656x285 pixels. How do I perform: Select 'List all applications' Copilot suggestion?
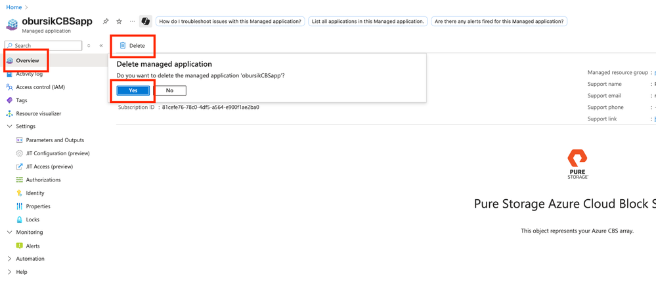point(368,22)
